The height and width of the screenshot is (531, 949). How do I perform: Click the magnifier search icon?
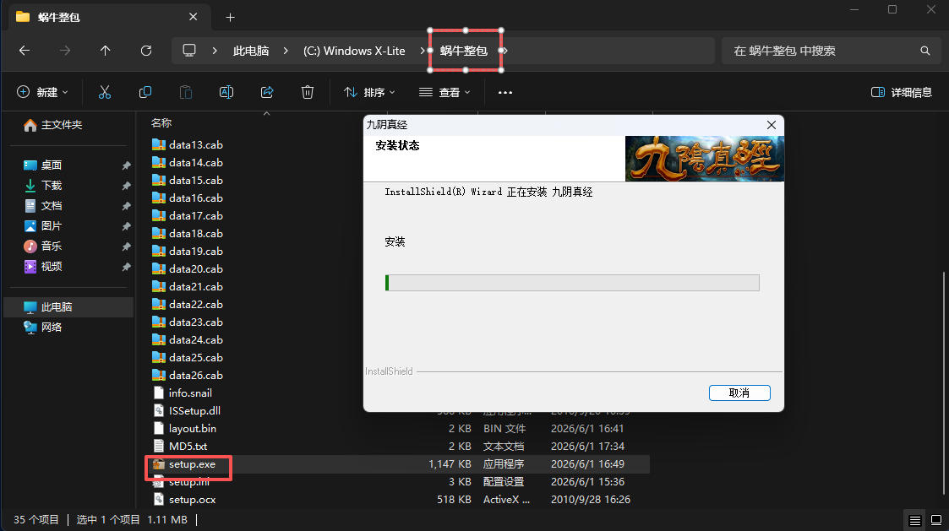tap(924, 51)
